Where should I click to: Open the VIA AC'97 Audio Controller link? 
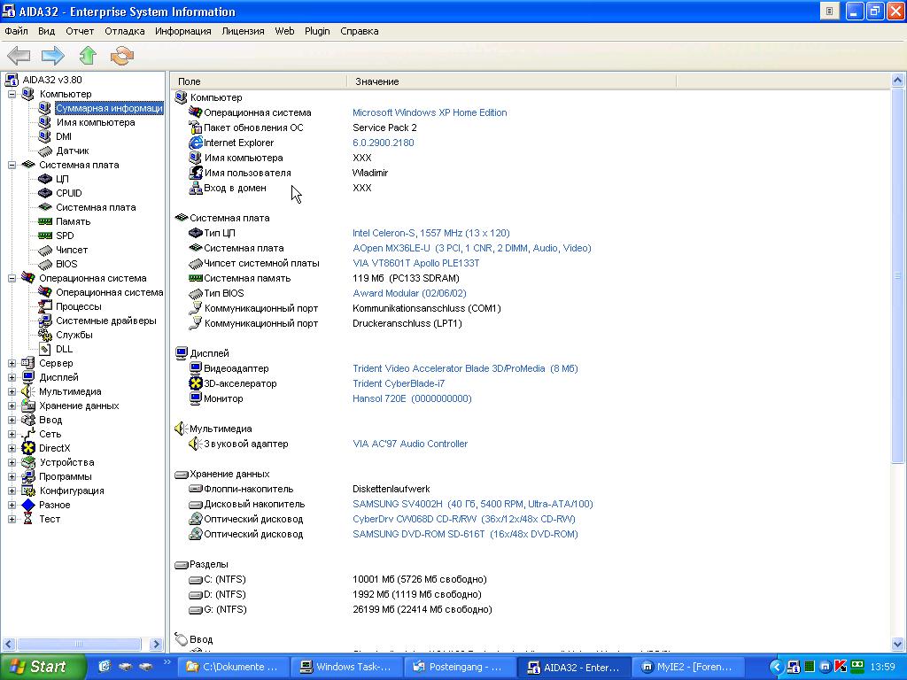point(410,444)
